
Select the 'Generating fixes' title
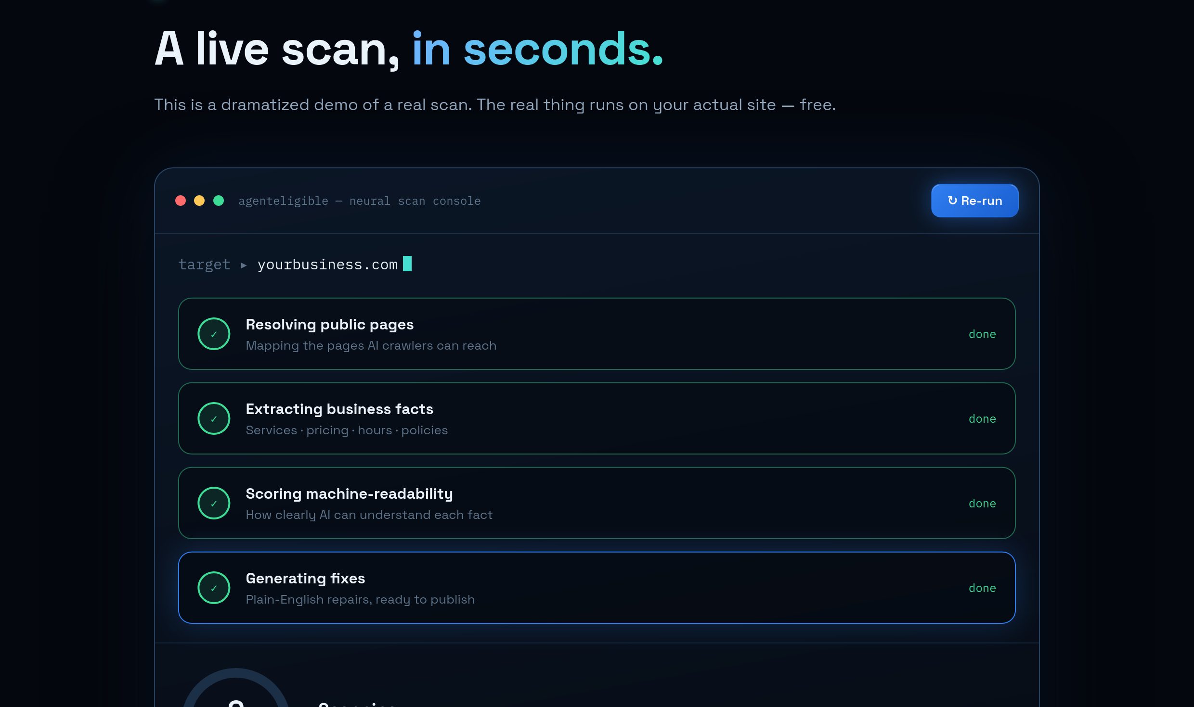(306, 579)
